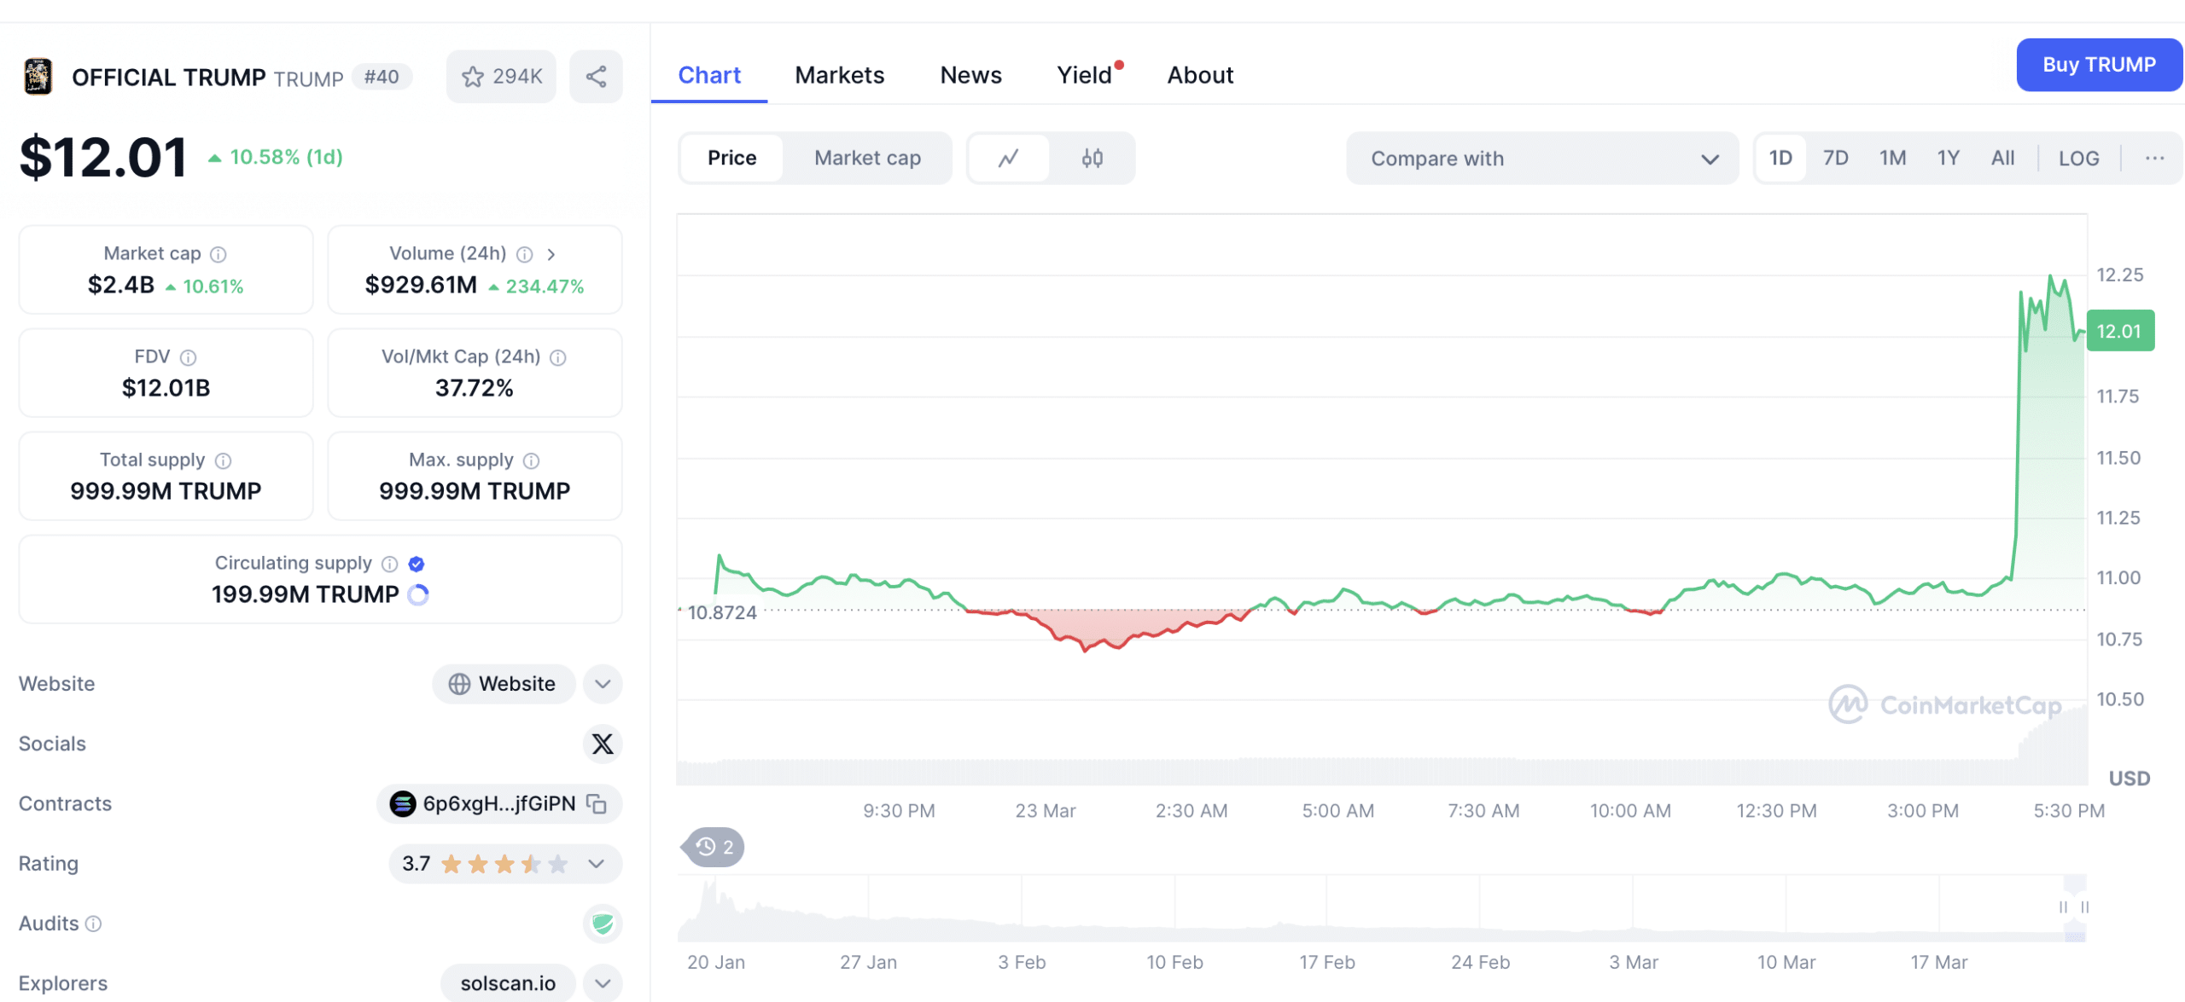
Task: Select All time range
Action: tap(2002, 158)
